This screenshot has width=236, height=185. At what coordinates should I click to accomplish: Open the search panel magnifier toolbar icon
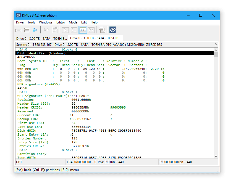tap(91, 30)
